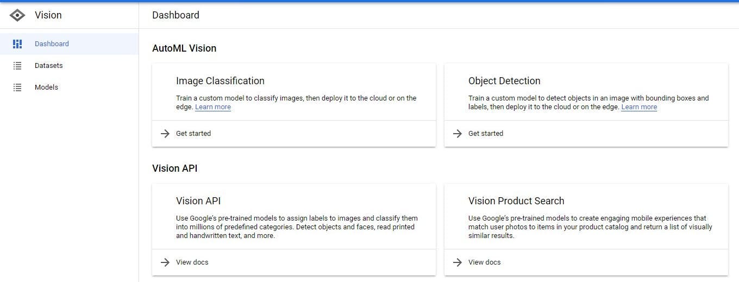Click the Vision API card arrow icon
Screen dimensions: 739x282
(165, 262)
